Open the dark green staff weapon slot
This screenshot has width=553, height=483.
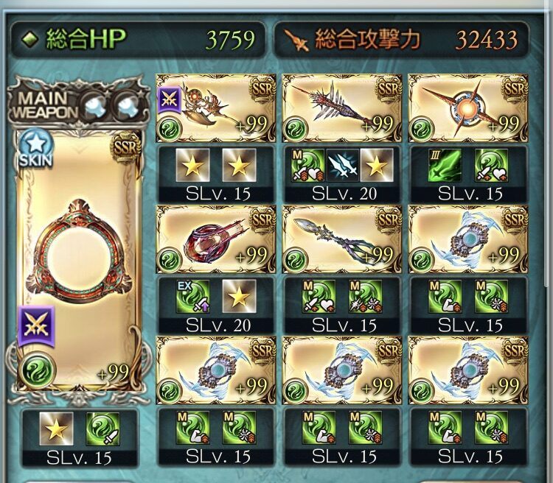(342, 239)
